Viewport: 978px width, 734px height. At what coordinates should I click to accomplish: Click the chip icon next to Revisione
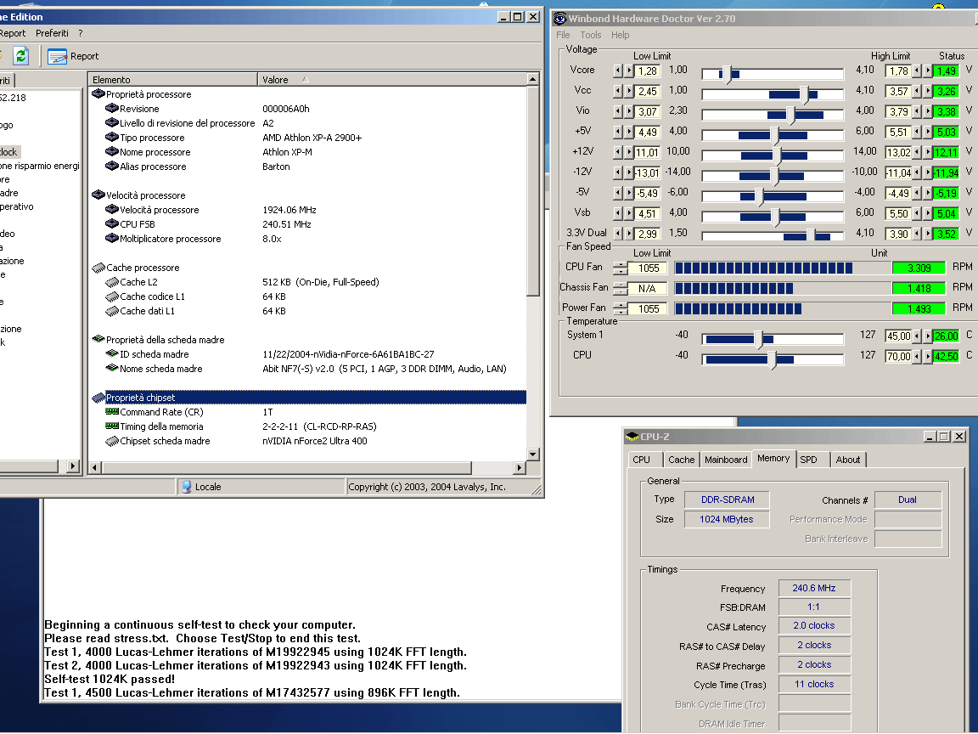pos(112,108)
